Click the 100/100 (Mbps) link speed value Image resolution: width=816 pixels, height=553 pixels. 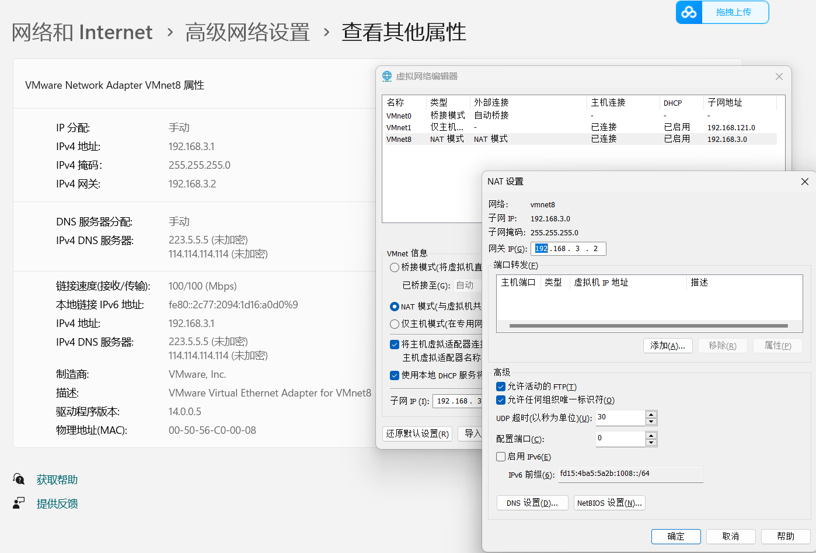coord(203,286)
